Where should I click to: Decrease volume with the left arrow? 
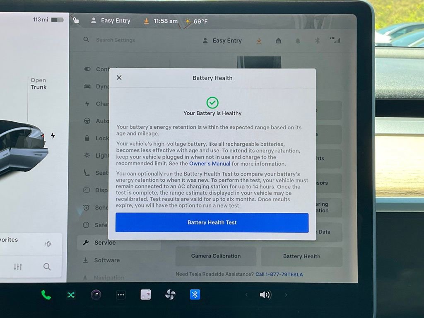pos(246,295)
